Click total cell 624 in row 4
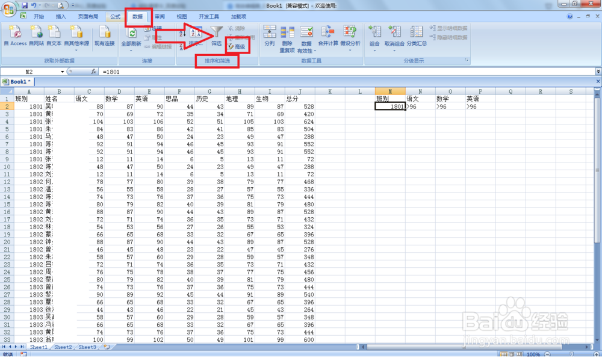Image resolution: width=602 pixels, height=361 pixels. 300,122
